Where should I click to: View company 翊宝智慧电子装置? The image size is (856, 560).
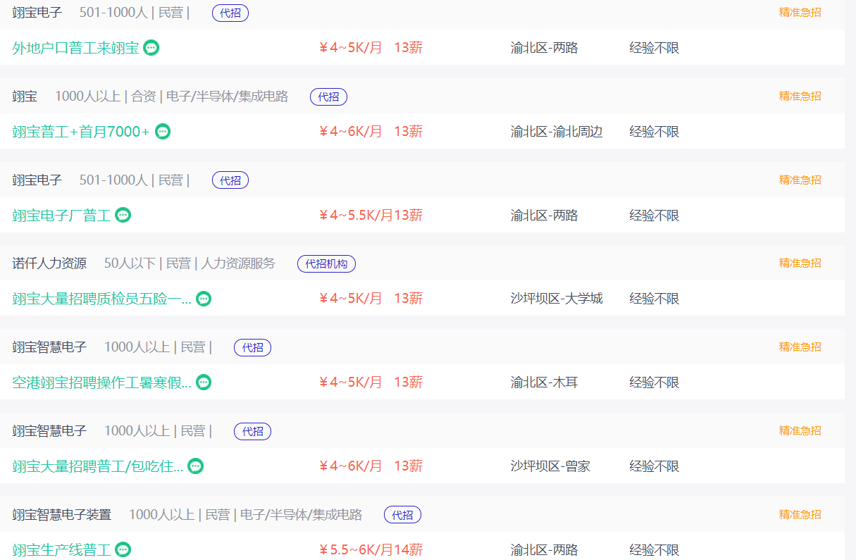[x=61, y=515]
